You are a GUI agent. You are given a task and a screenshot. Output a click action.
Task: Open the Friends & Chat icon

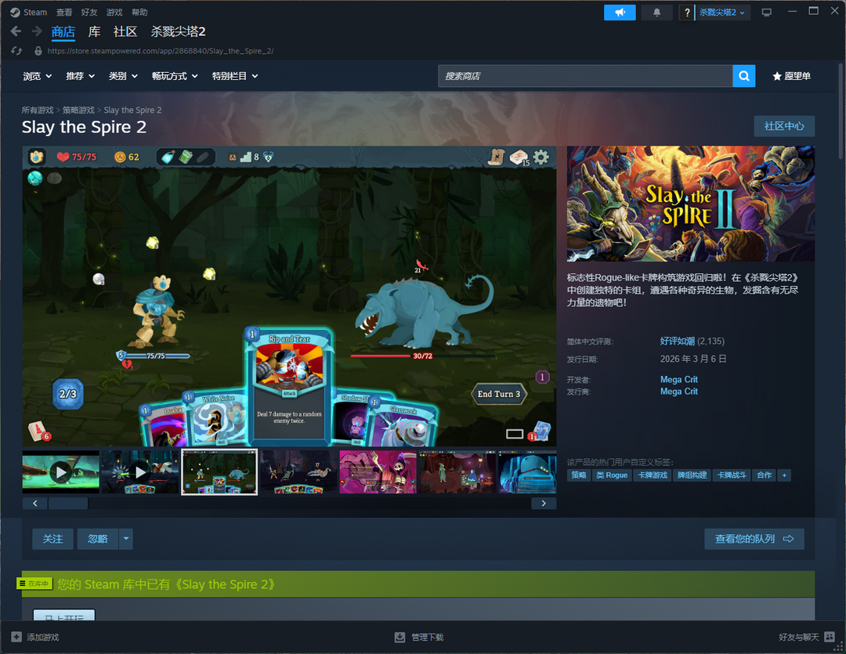[x=830, y=637]
